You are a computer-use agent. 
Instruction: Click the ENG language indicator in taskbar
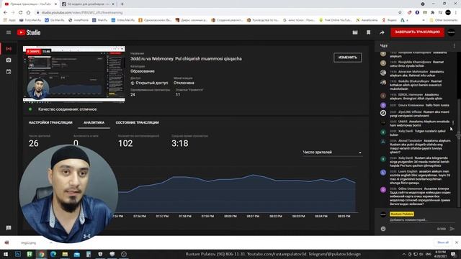click(429, 254)
